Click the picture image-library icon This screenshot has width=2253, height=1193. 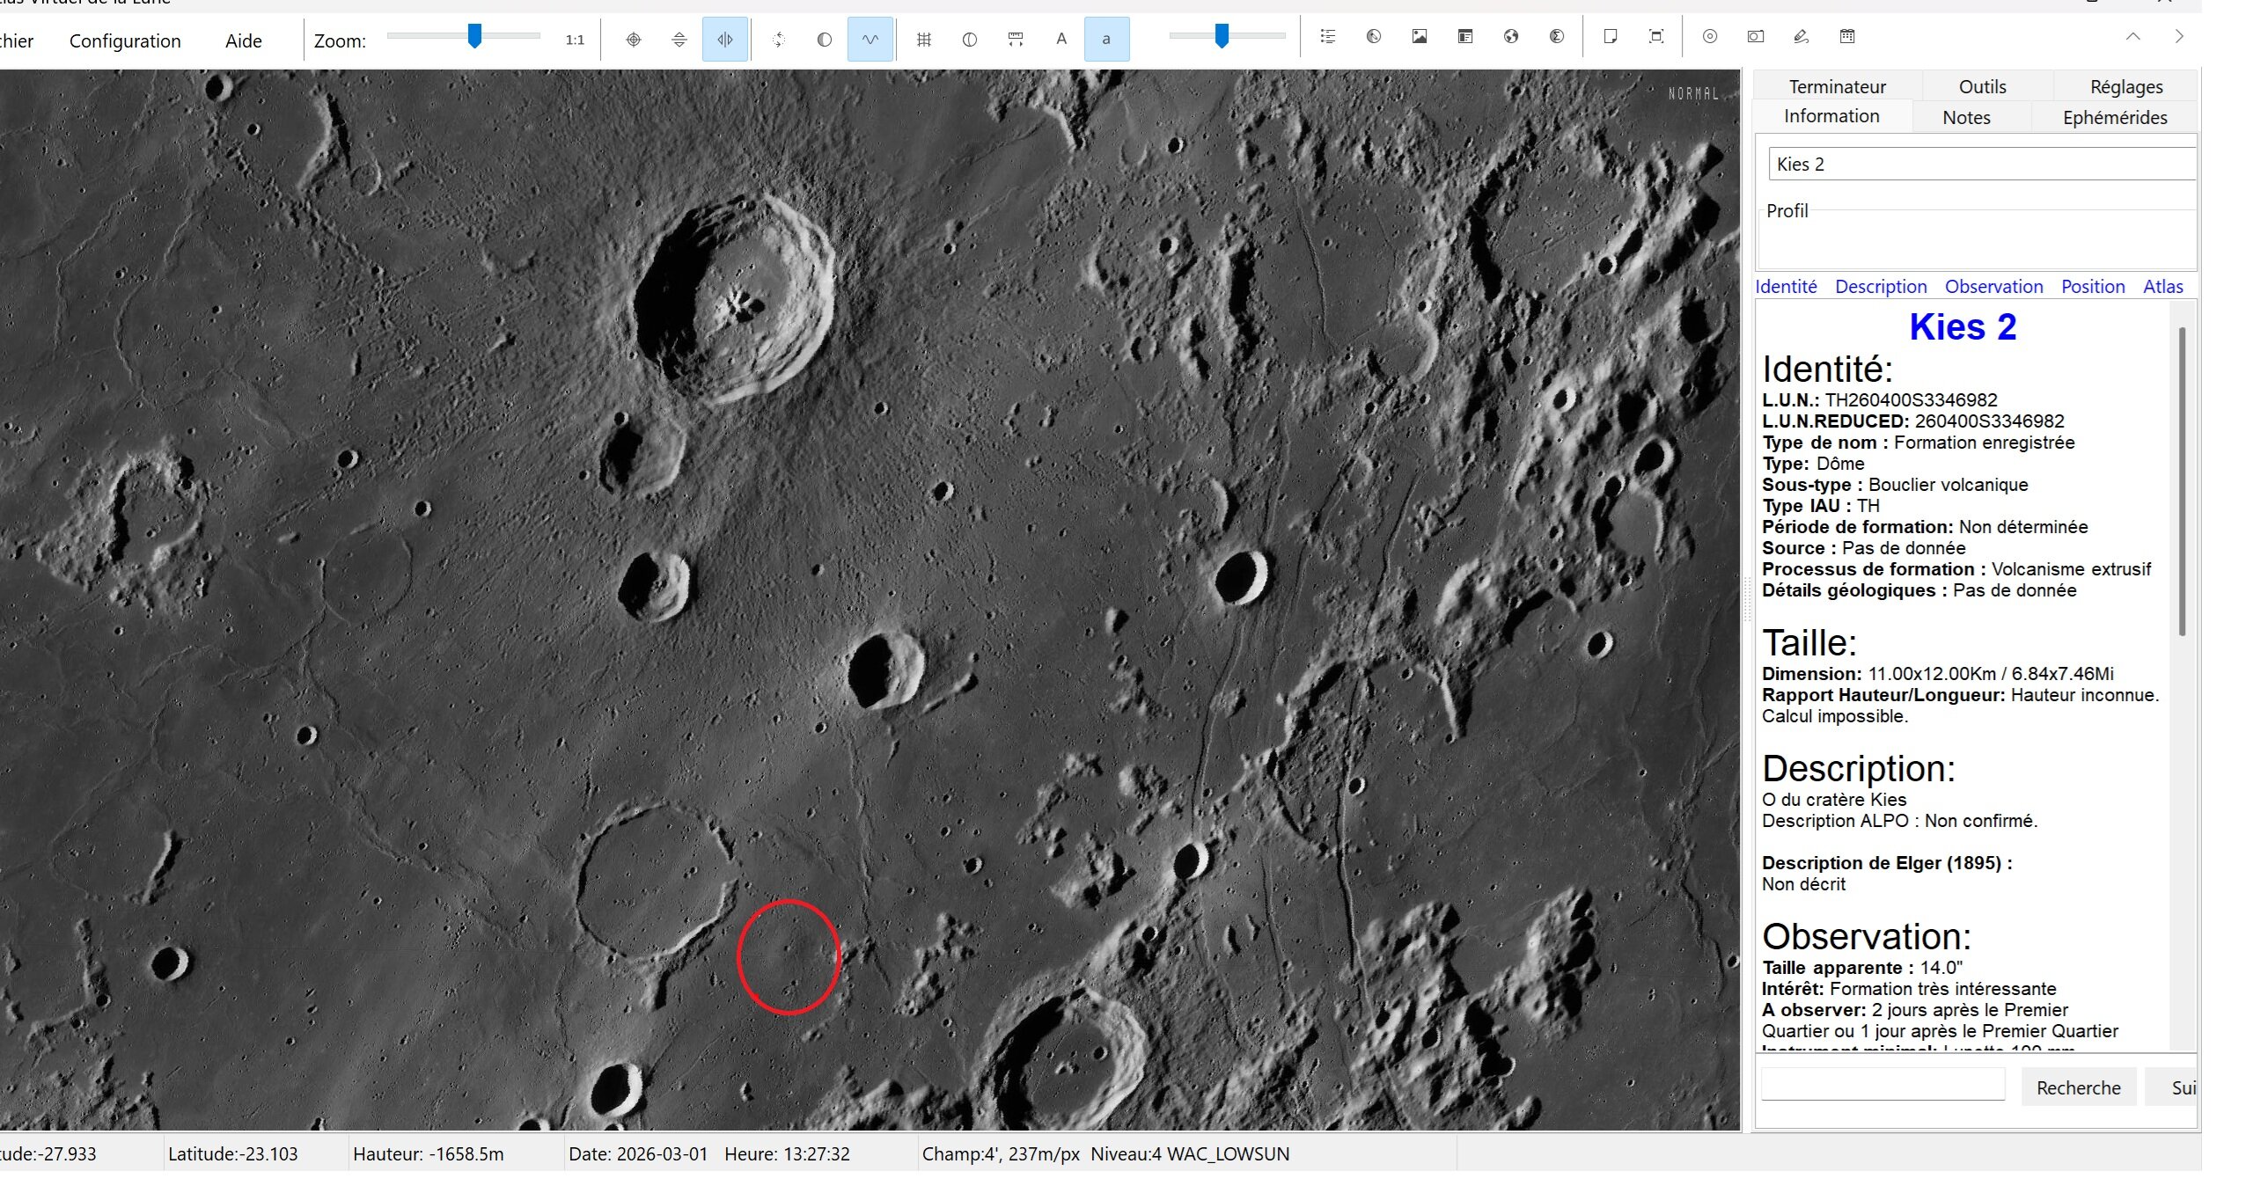click(x=1420, y=37)
